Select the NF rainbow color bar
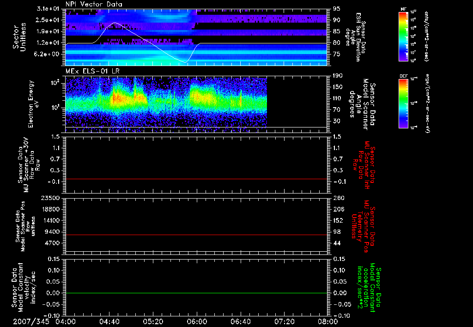473x327 pixels. pos(403,36)
